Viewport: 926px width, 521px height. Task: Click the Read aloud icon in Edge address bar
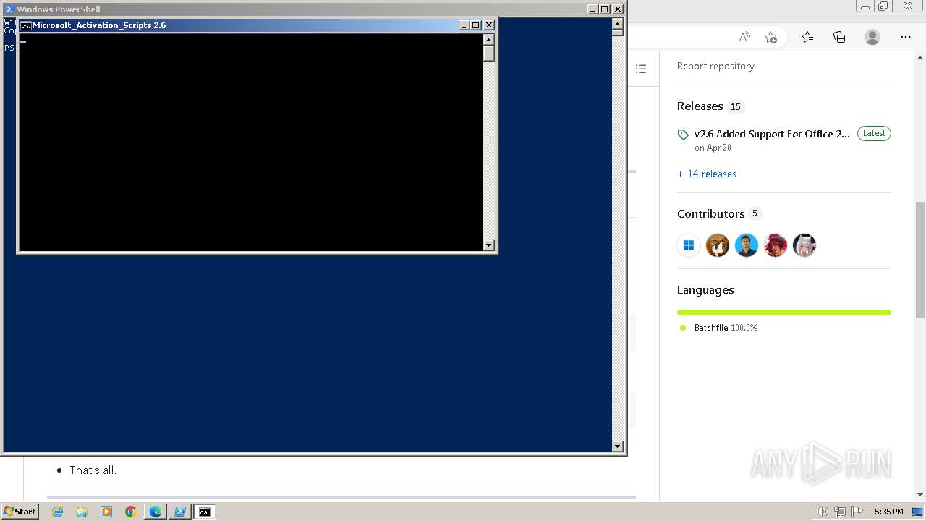click(744, 37)
